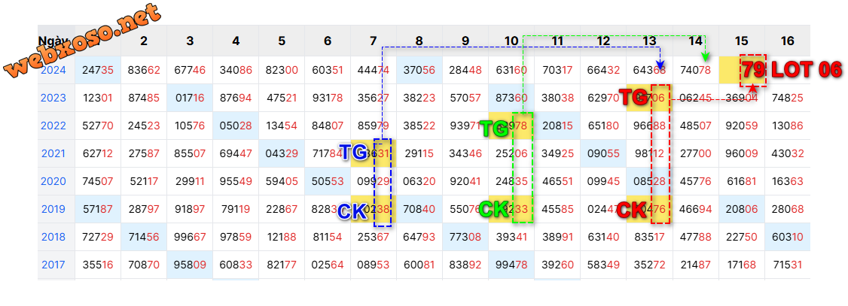Click column header 5
The height and width of the screenshot is (306, 848).
point(282,41)
